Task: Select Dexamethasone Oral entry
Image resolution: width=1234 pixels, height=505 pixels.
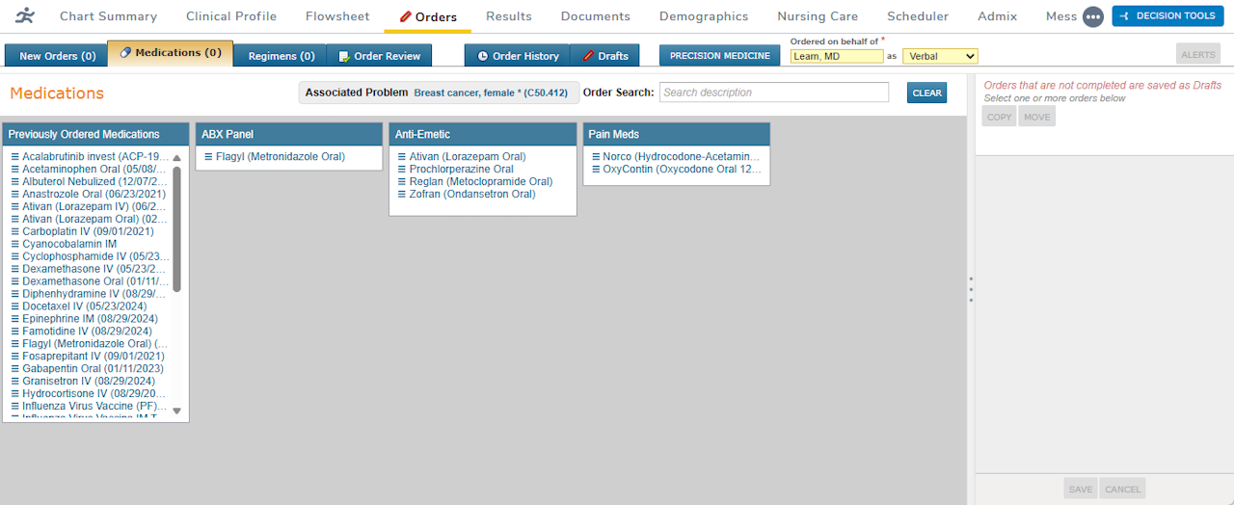Action: click(x=94, y=281)
